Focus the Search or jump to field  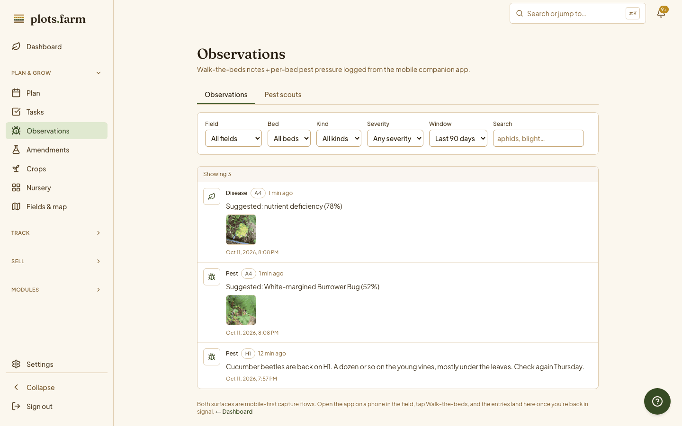(578, 13)
